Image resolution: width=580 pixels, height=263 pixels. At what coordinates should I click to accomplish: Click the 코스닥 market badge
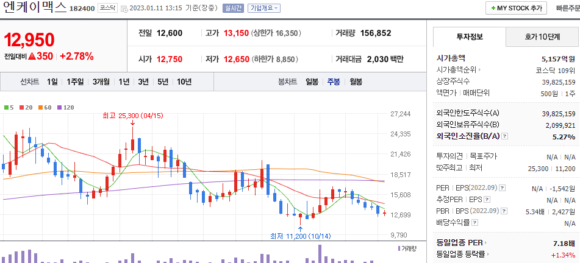(107, 8)
